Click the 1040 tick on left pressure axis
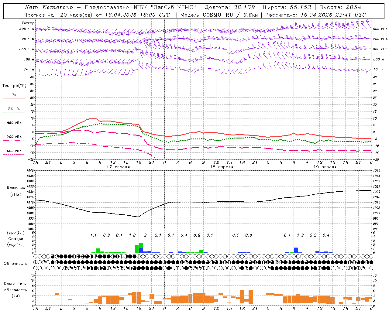 click(30, 171)
